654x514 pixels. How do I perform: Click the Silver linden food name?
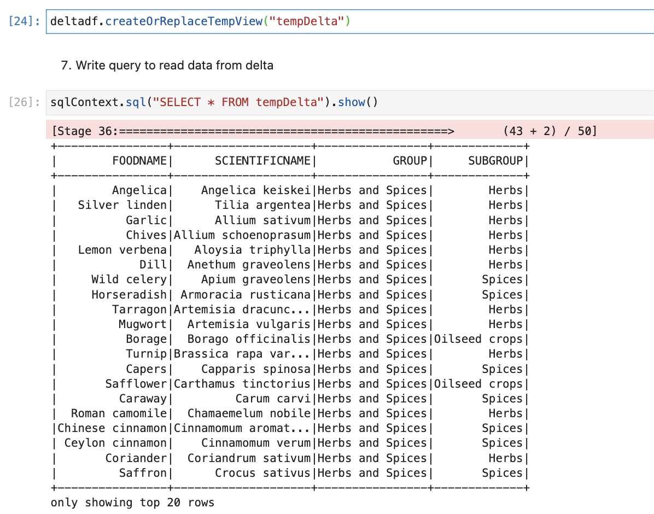[x=122, y=205]
